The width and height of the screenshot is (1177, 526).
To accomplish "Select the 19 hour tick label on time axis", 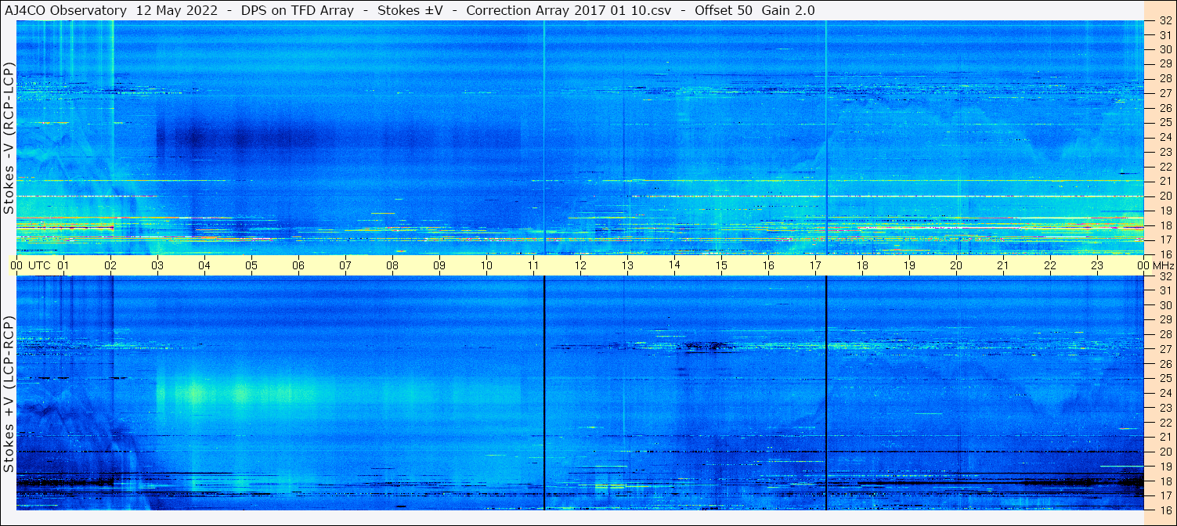I will point(909,265).
